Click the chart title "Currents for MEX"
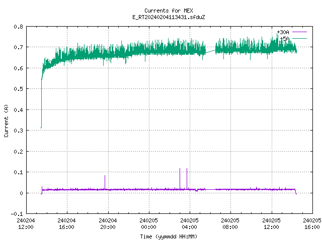Image resolution: width=322 pixels, height=241 pixels. 169,11
